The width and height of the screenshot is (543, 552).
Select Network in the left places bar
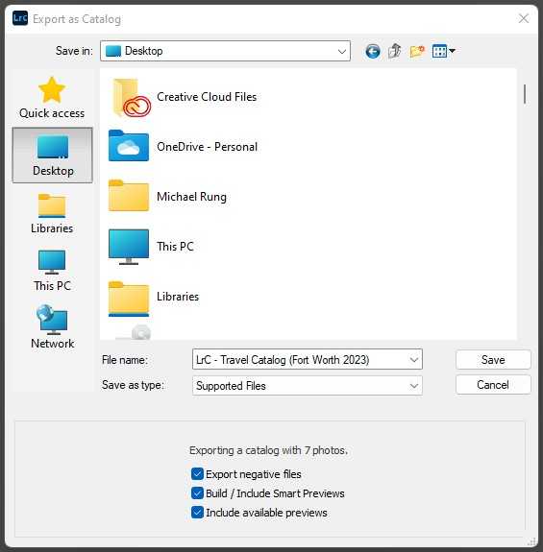click(x=52, y=327)
